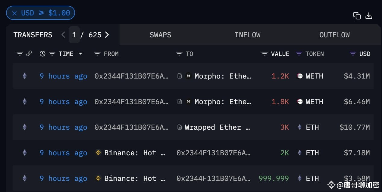Click the Ethereum logo on the first transfer row
This screenshot has width=382, height=192.
point(24,76)
